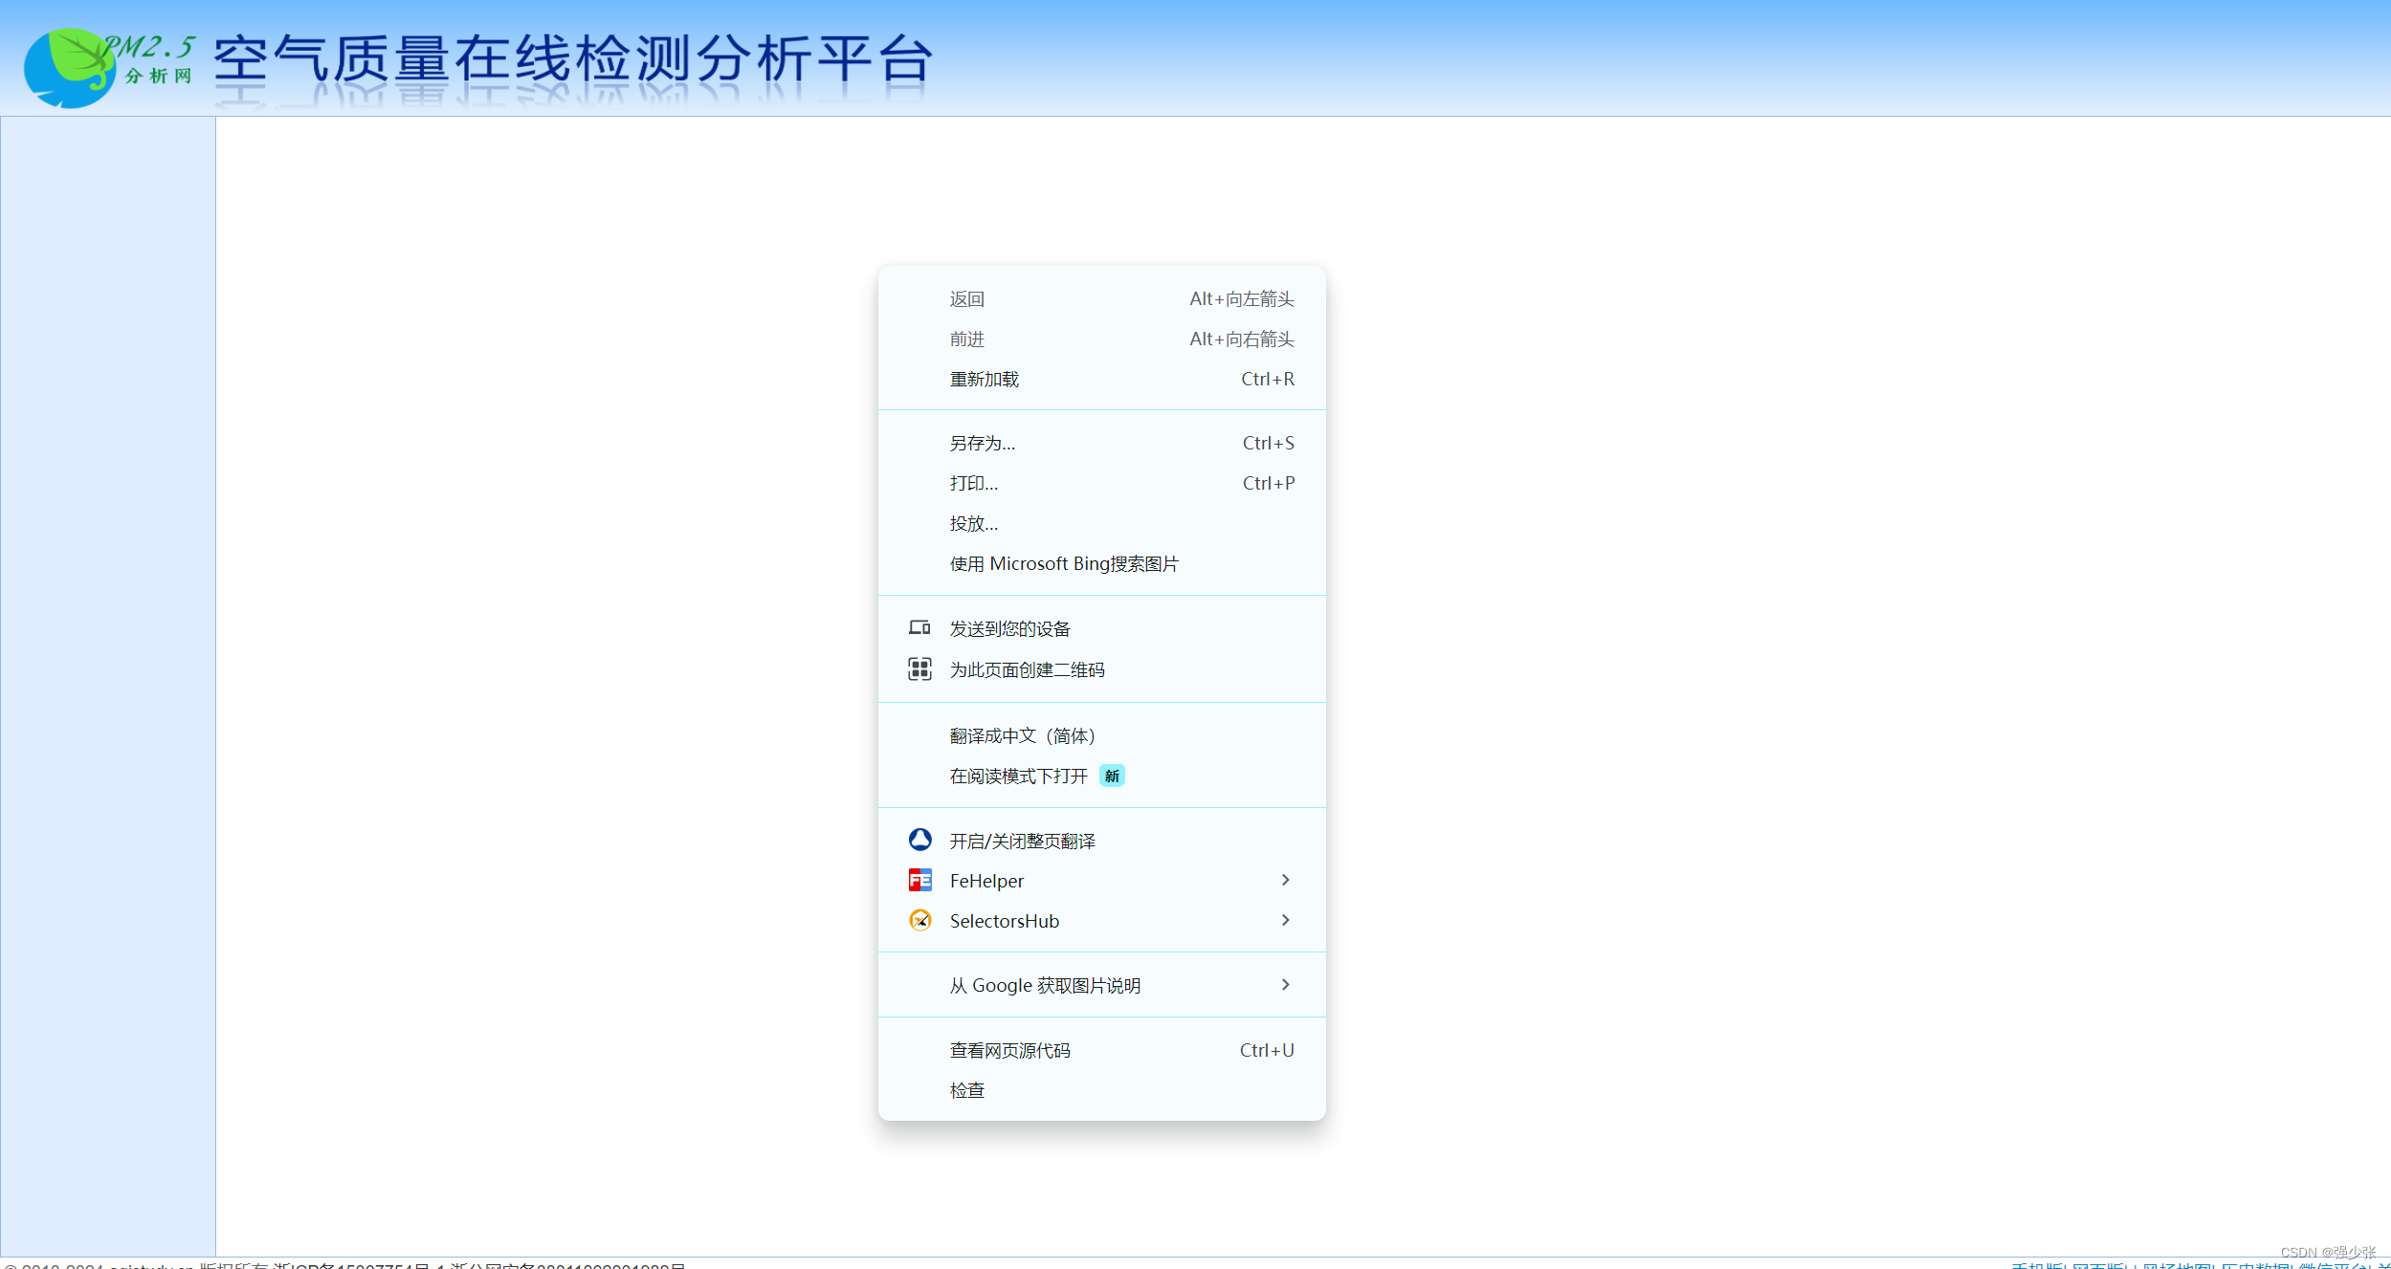Click the FeHelper extension icon
The height and width of the screenshot is (1269, 2391).
tap(919, 880)
